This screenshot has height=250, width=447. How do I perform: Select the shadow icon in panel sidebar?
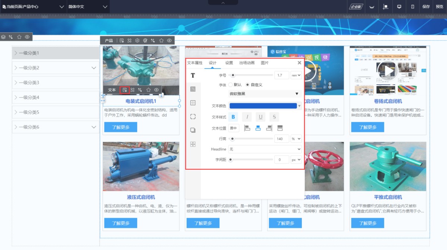click(193, 130)
